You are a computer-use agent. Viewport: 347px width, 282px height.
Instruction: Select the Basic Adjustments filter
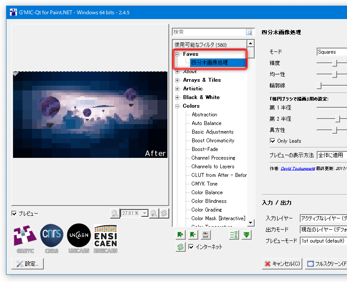213,132
